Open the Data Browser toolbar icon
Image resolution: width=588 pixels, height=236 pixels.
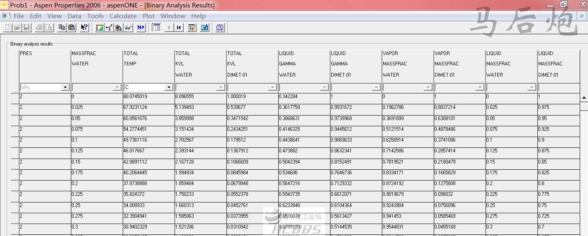pyautogui.click(x=156, y=28)
